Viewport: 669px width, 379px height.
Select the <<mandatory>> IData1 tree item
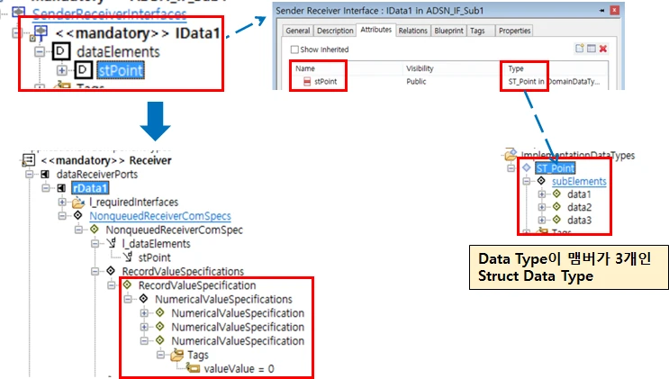click(138, 33)
